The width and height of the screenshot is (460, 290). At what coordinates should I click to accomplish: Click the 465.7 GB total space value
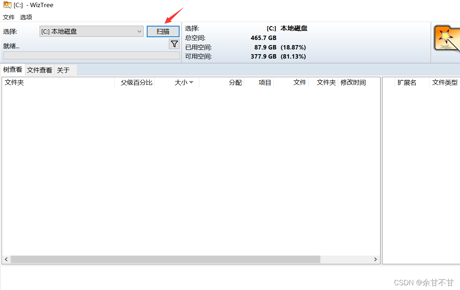click(x=263, y=38)
